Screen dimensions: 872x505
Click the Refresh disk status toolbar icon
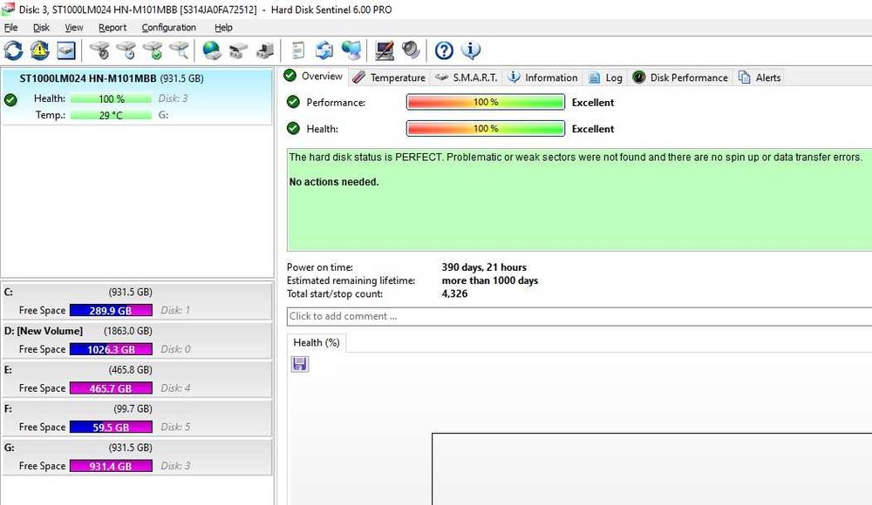pos(13,50)
